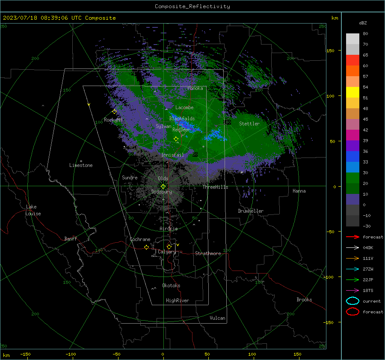The height and width of the screenshot is (360, 385).
Task: Select the orange 57–60 dBZ swatch
Action: pos(352,71)
